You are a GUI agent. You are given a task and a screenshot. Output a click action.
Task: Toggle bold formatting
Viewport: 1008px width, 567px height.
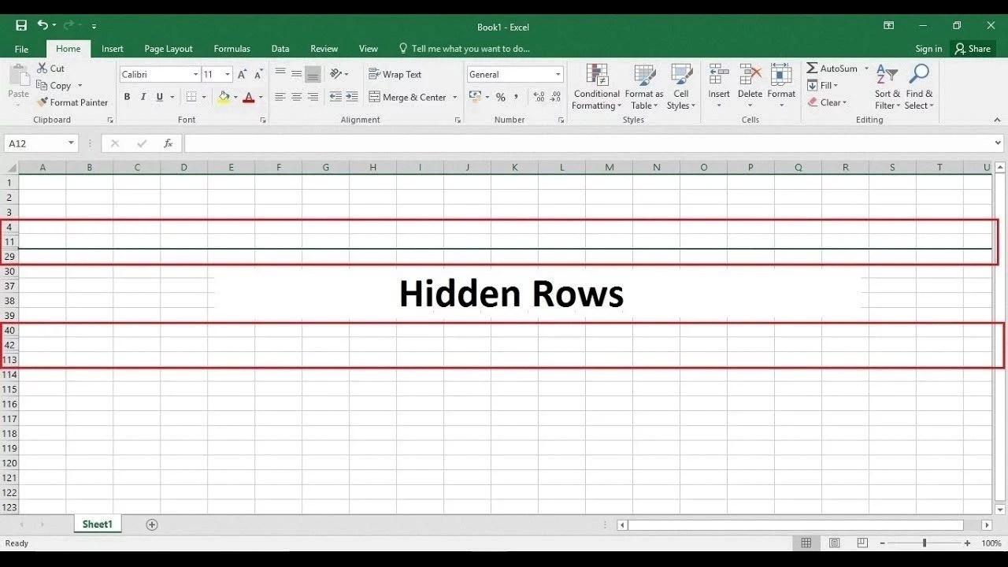tap(127, 96)
